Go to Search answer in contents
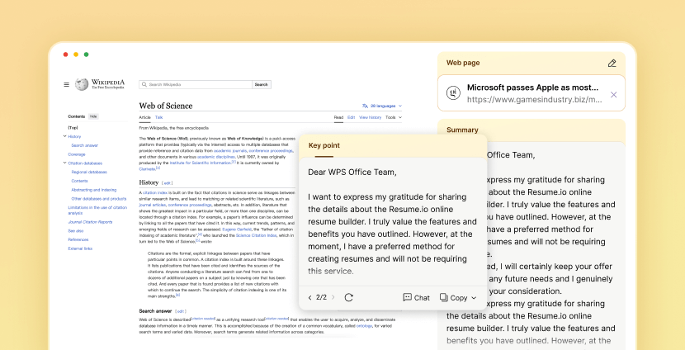 [85, 145]
